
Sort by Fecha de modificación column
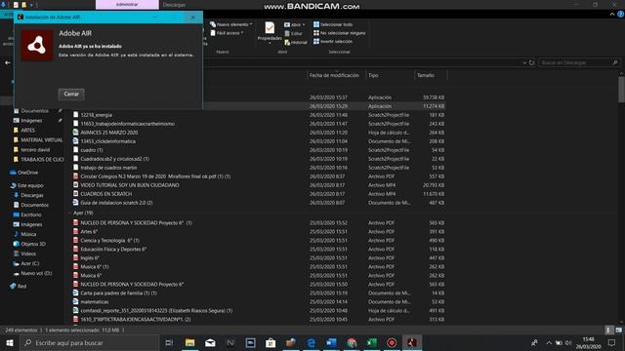pos(334,75)
